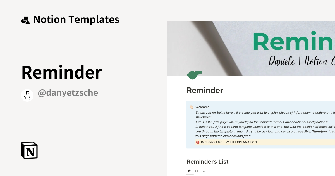Click the waving hand emoji in the welcome callout
The width and height of the screenshot is (335, 176).
pos(191,107)
